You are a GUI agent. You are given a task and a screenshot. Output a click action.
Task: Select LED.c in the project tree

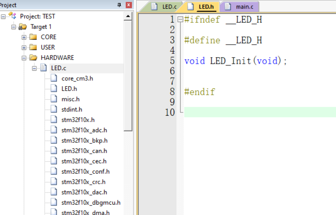[58, 68]
